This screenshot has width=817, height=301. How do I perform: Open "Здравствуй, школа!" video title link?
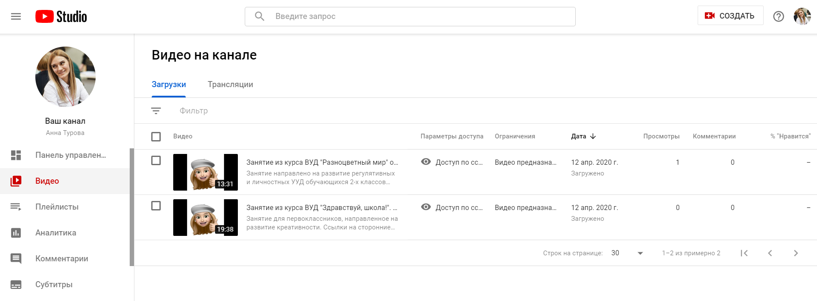point(321,207)
